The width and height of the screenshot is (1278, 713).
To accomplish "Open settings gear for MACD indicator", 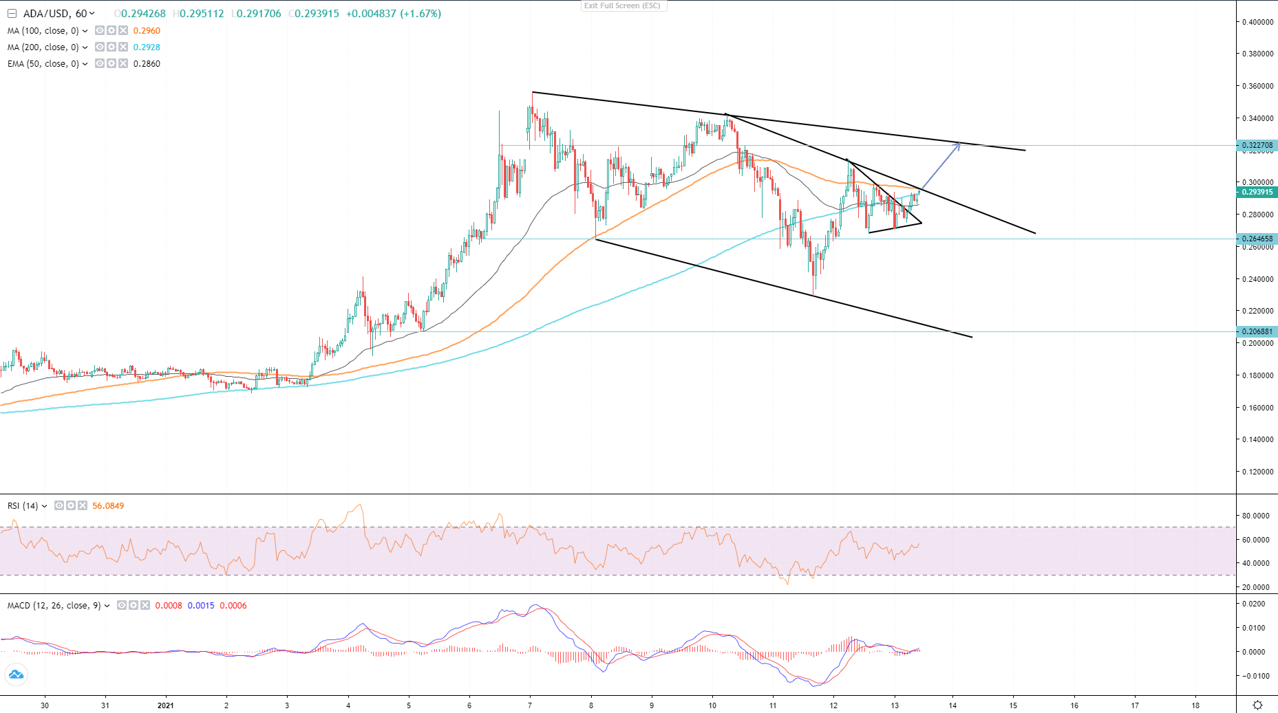I will 134,605.
